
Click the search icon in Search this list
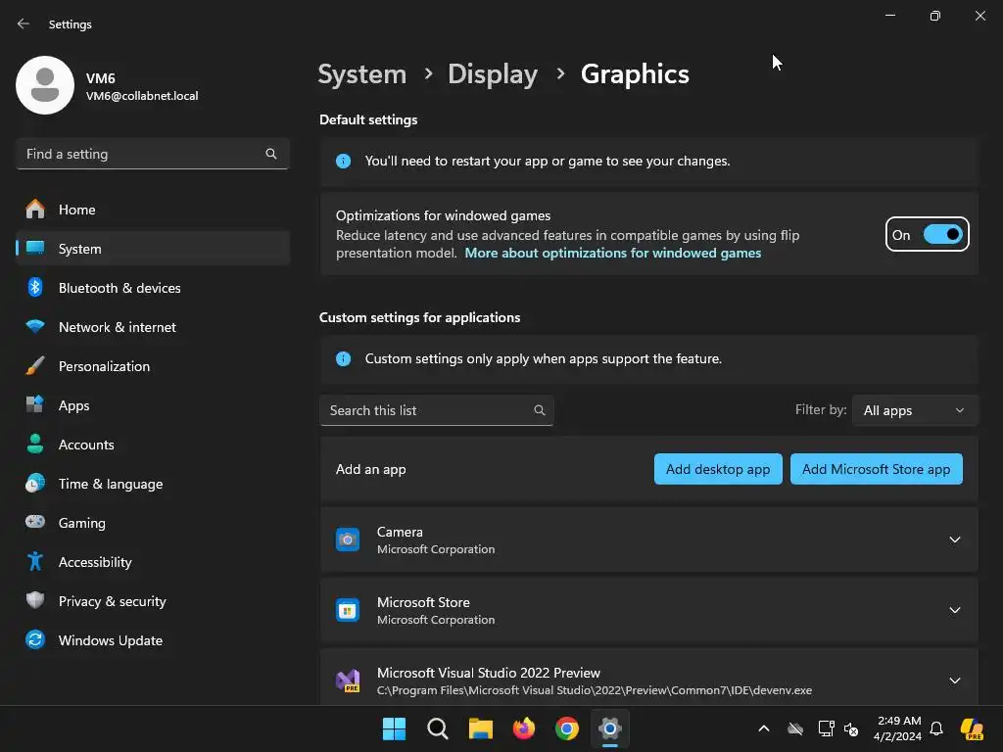point(540,410)
